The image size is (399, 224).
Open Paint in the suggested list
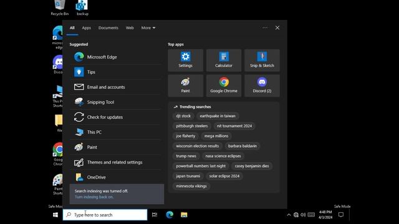point(115,147)
